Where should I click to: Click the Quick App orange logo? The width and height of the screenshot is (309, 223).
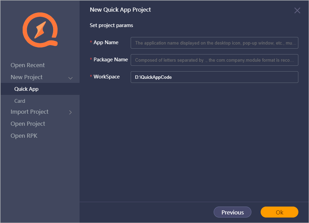click(x=40, y=30)
